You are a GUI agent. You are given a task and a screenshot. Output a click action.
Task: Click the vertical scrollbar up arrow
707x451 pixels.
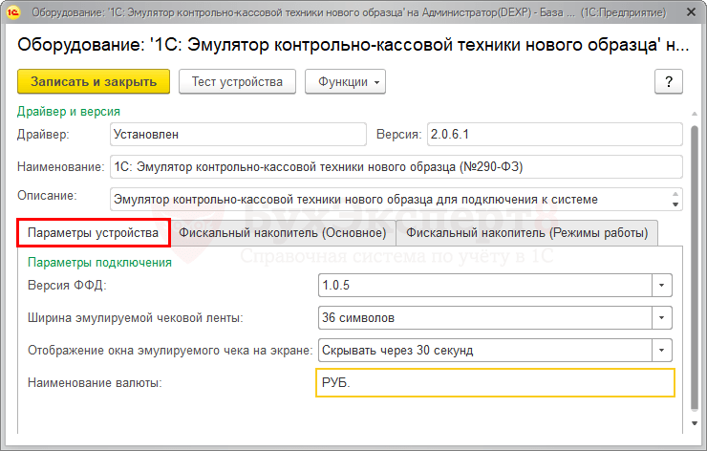point(695,114)
